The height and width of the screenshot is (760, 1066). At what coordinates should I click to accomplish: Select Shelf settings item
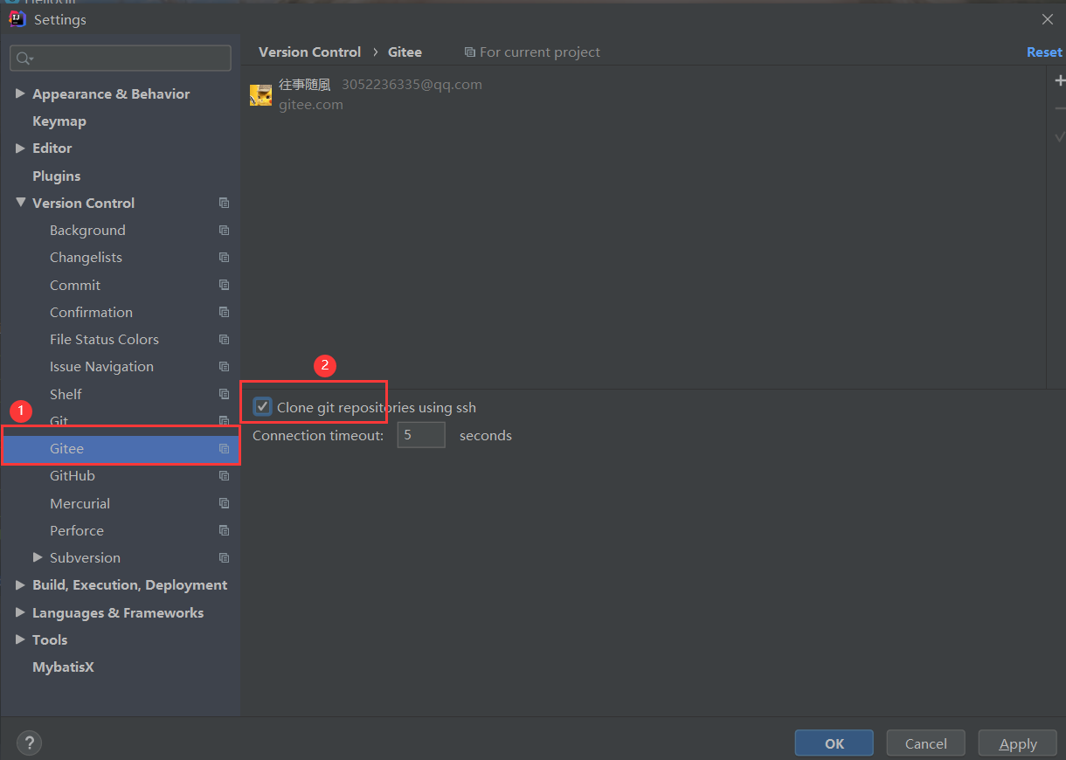point(66,394)
